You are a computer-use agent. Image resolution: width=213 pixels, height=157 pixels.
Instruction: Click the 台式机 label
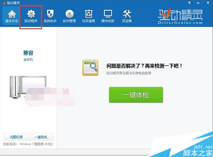pos(28,60)
